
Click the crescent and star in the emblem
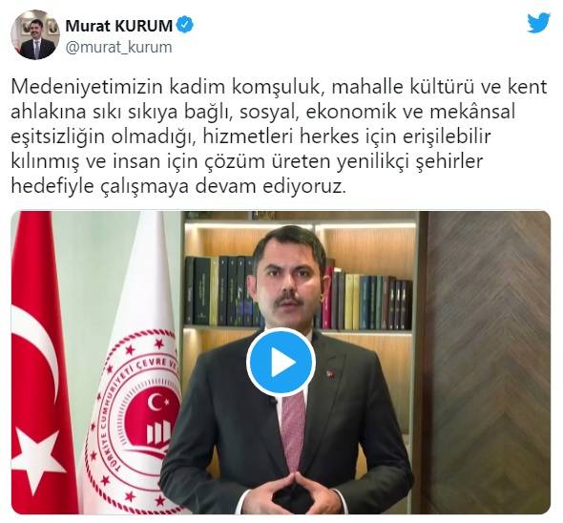(157, 404)
